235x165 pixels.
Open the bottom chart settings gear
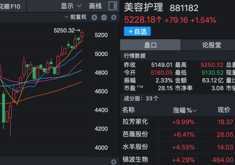click(x=113, y=161)
